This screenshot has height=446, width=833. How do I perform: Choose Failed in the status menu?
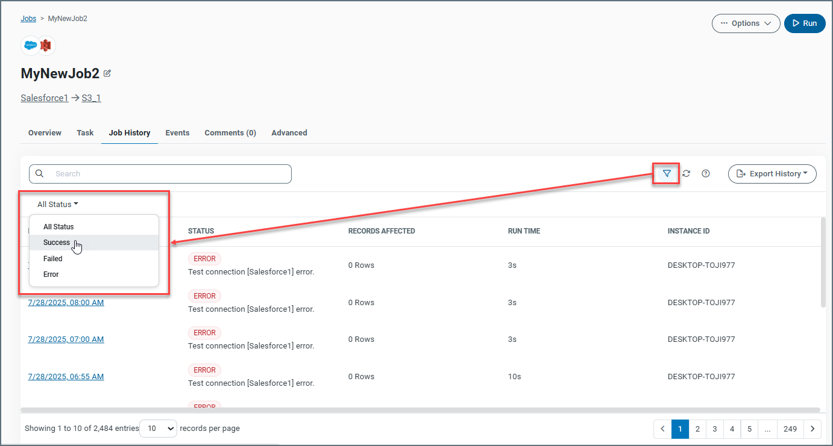click(x=53, y=259)
